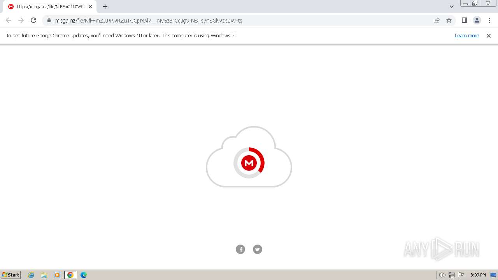Viewport: 498px width, 280px height.
Task: Open the Chrome profile avatar
Action: (477, 20)
